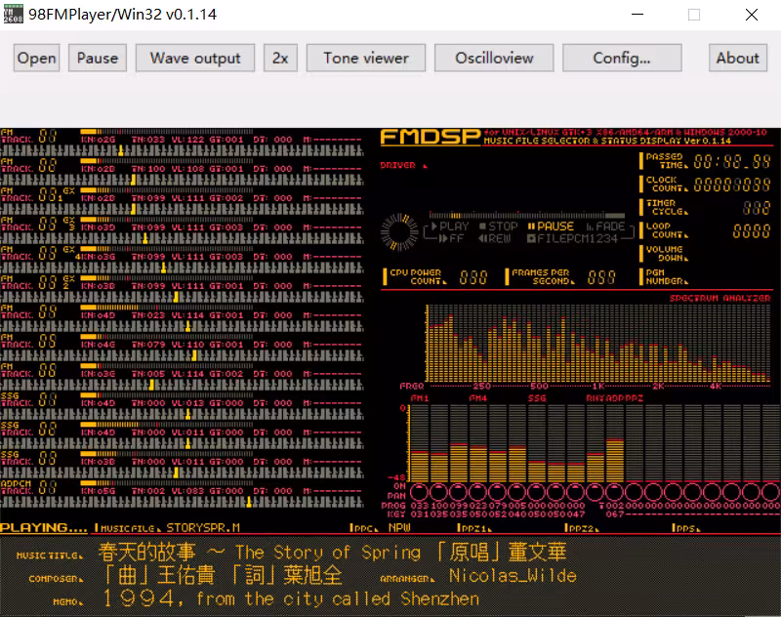Click the circular spinning disc icon
781x617 pixels.
[x=399, y=232]
